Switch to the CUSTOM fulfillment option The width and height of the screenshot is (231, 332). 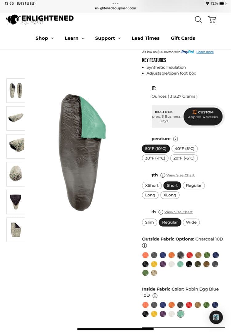pyautogui.click(x=203, y=116)
